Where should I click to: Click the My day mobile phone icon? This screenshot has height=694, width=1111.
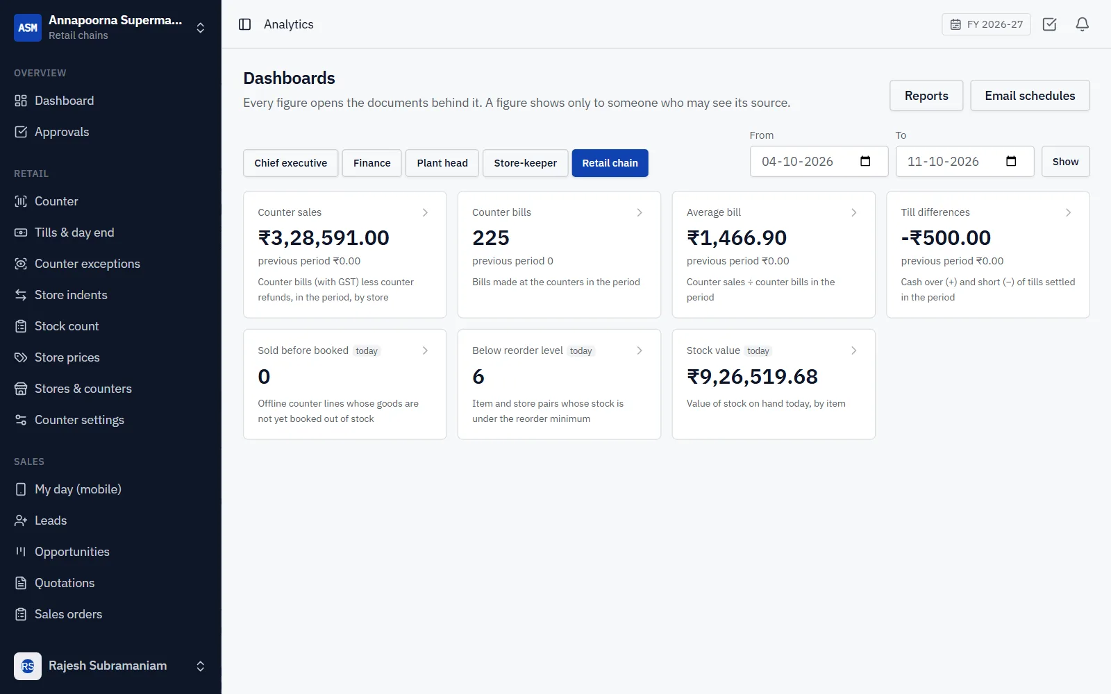click(21, 489)
